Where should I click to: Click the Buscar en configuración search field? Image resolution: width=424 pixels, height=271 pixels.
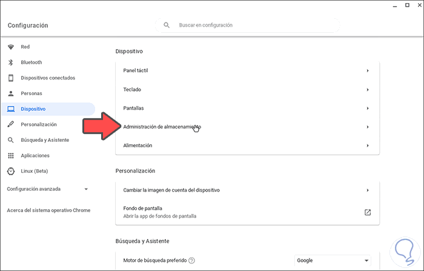(254, 25)
